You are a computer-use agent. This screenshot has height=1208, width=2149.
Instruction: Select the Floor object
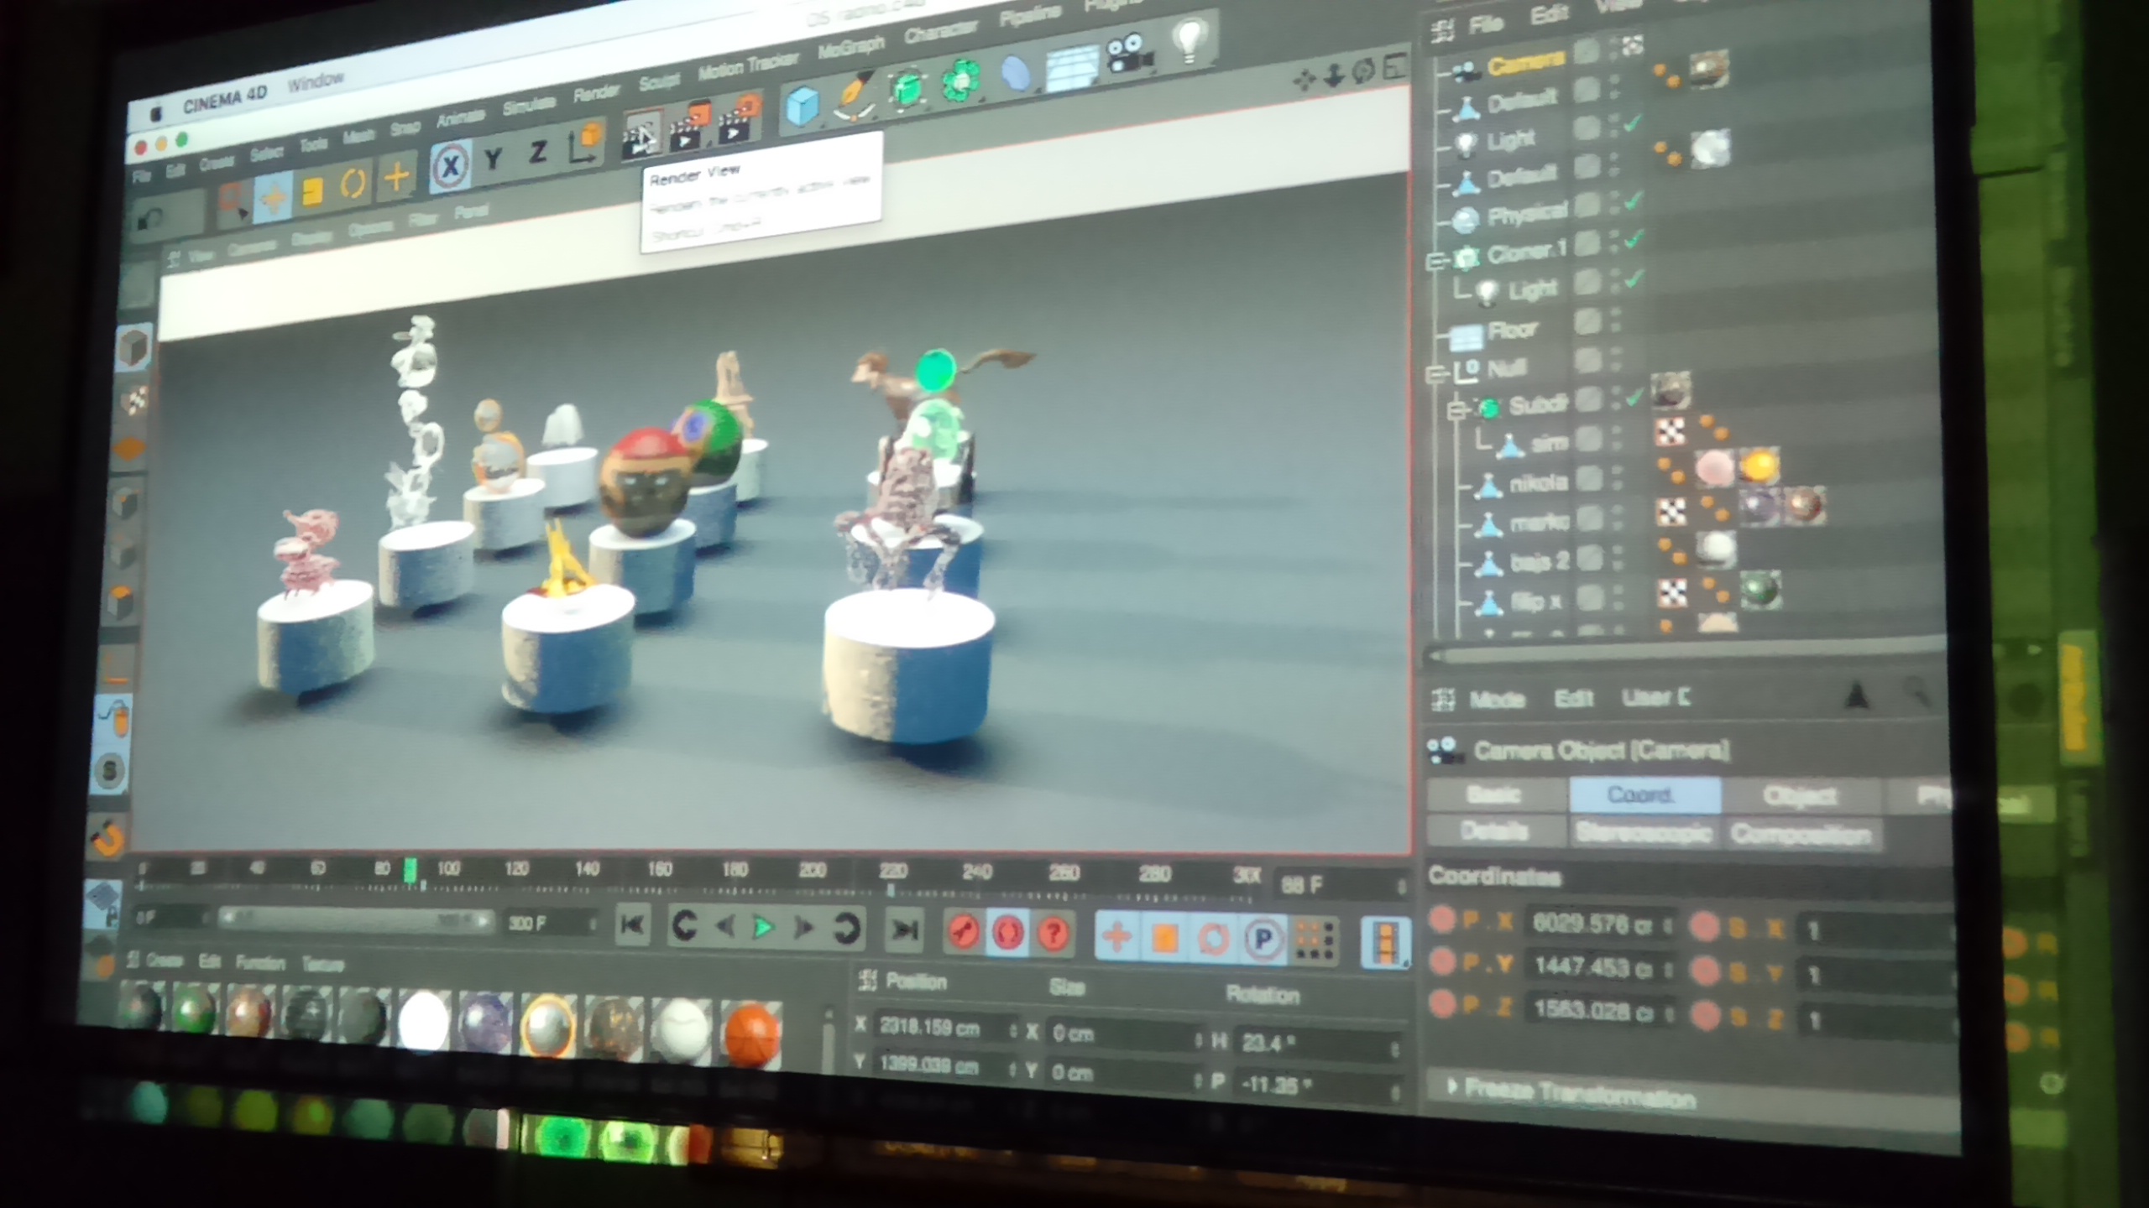1513,330
